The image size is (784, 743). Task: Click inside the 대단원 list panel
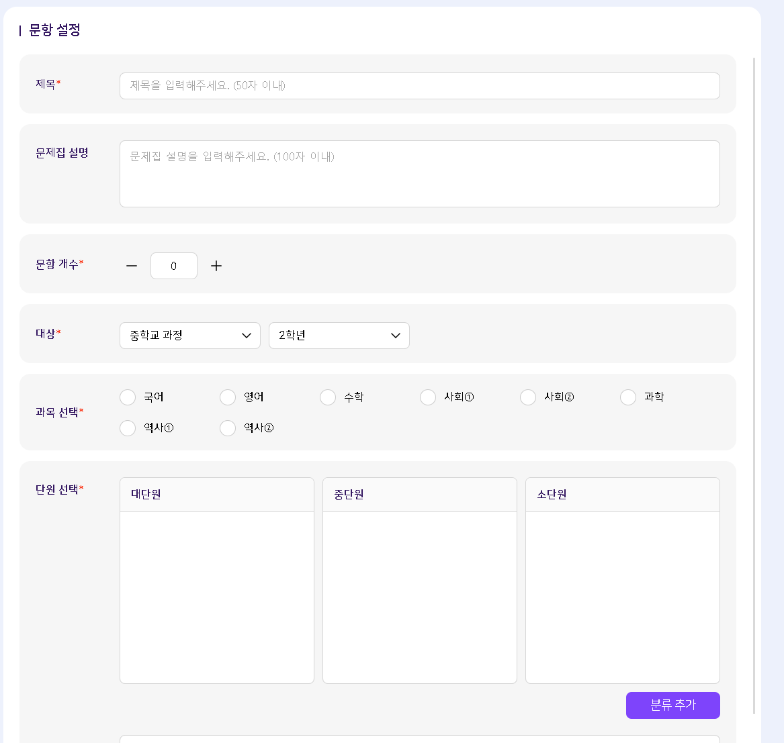(217, 597)
